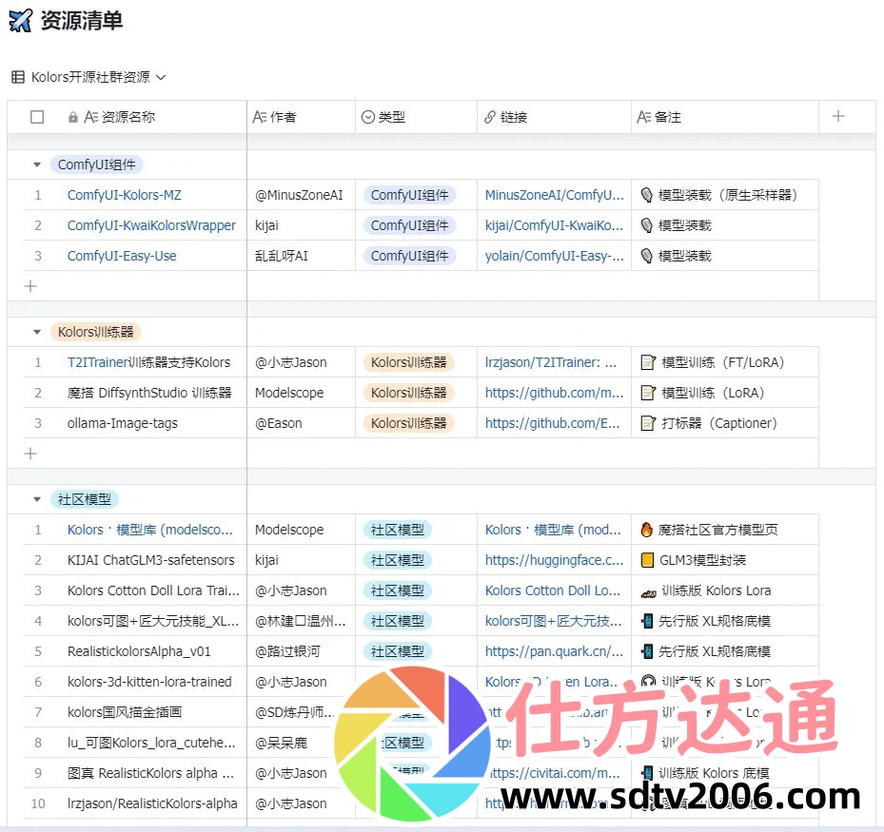Open lrzjason/T2ITrainer link
Viewport: 884px width, 832px height.
tap(551, 362)
